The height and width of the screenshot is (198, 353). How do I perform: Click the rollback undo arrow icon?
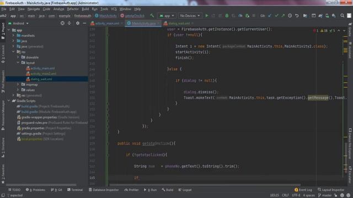tap(297, 16)
